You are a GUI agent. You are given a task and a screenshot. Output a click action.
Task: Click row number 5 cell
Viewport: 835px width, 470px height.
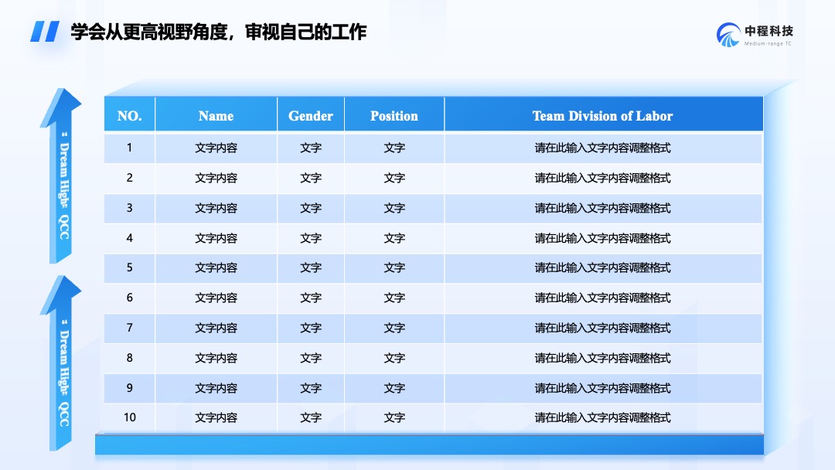129,267
